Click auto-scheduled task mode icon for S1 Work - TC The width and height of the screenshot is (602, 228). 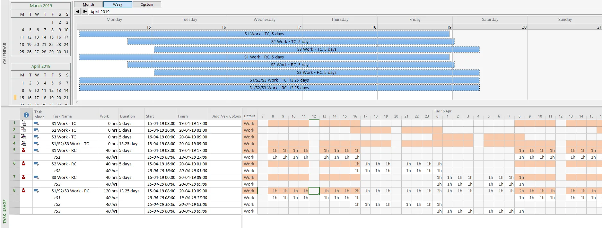tap(36, 123)
